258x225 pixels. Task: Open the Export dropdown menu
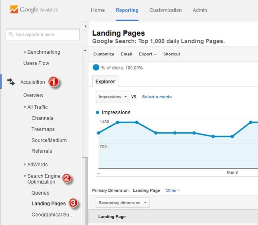(148, 54)
